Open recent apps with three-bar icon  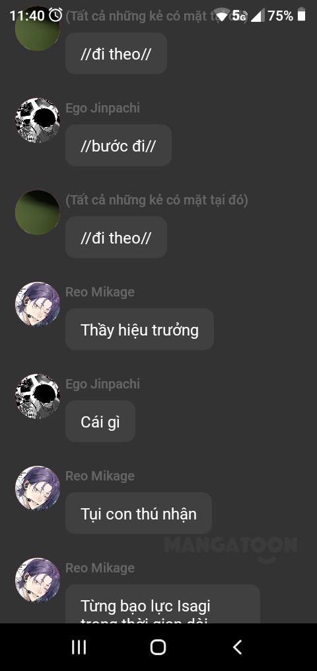tap(79, 647)
